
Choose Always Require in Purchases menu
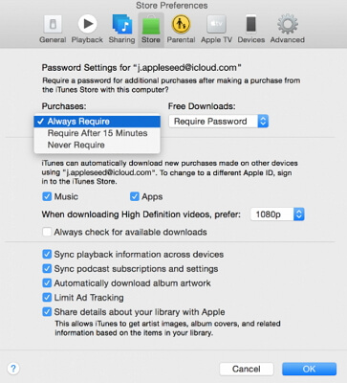tap(97, 122)
